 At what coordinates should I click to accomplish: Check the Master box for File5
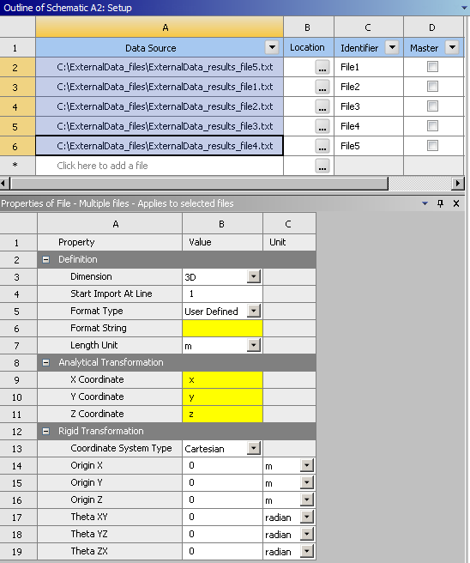tap(432, 146)
